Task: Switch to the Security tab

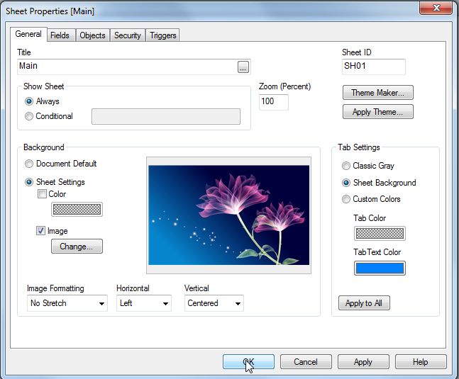Action: (x=127, y=35)
